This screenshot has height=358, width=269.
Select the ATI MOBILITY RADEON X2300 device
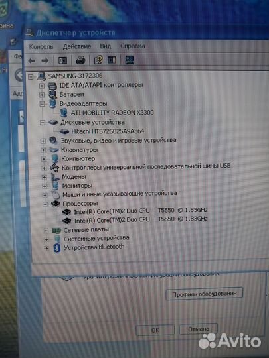pyautogui.click(x=112, y=113)
